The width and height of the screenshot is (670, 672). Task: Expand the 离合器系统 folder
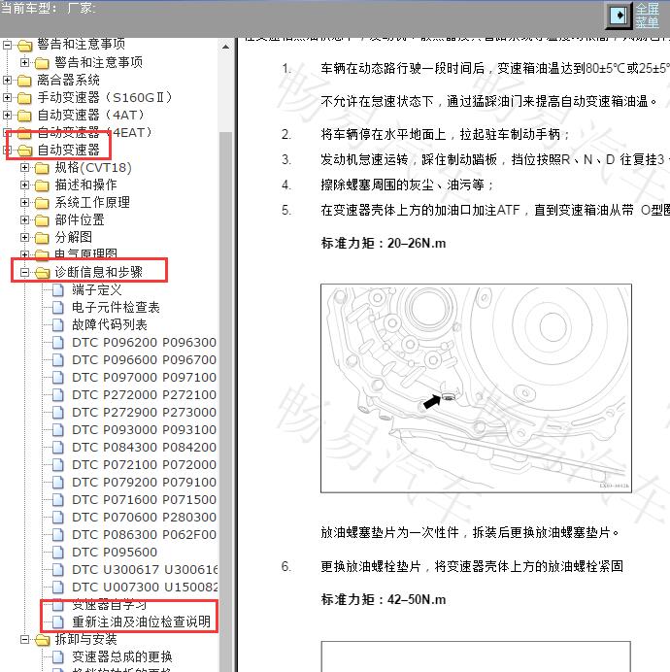click(8, 81)
